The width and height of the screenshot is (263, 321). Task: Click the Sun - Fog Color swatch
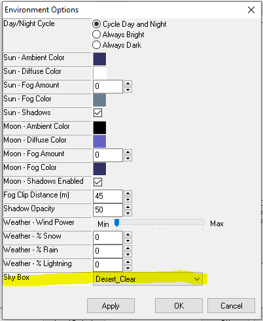[99, 100]
